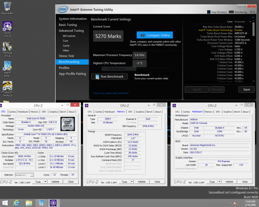Open the Formula Drive desktop icon
Image resolution: width=259 pixels, height=207 pixels.
(x=7, y=49)
